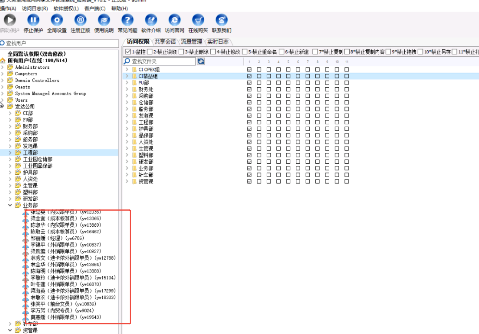Image resolution: width=479 pixels, height=334 pixels.
Task: Click the 在线购买 shopping cart icon
Action: tap(198, 20)
